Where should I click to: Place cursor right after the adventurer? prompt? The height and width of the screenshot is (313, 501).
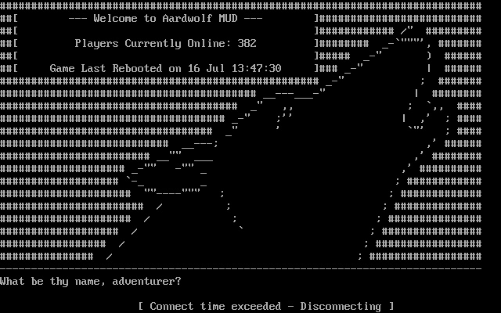[x=182, y=282]
